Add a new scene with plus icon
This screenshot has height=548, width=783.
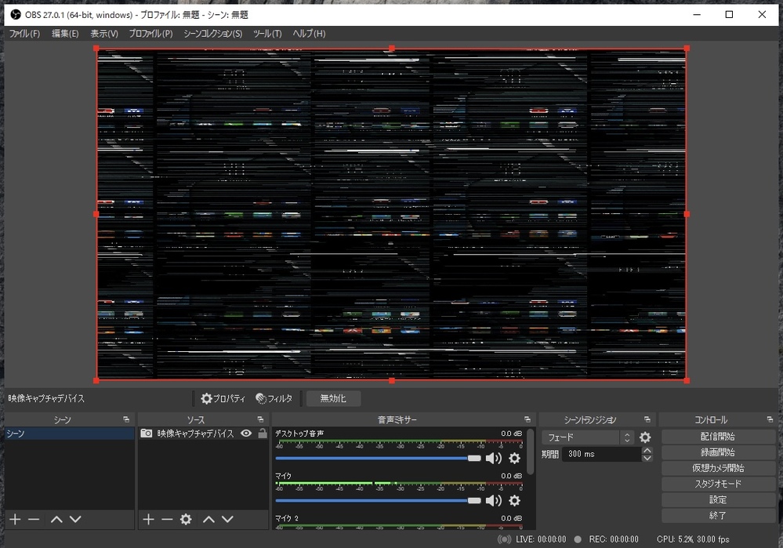click(x=15, y=520)
